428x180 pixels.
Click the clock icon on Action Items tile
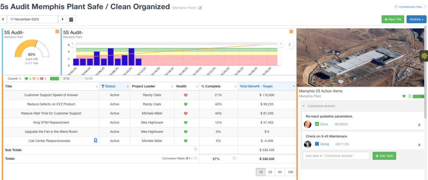click(x=410, y=96)
